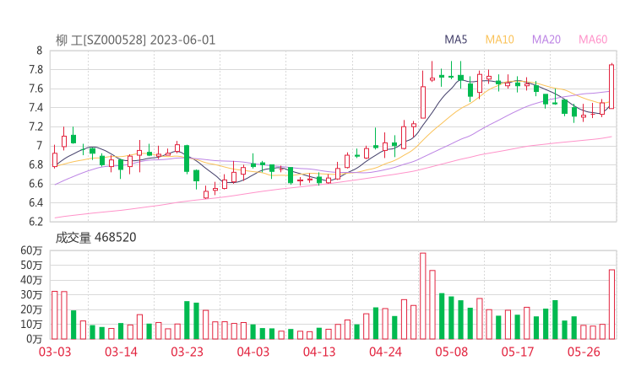Click the chart title 柳工[SZ000528] 2023-06-01
Screen dimensions: 625x371
tap(135, 40)
